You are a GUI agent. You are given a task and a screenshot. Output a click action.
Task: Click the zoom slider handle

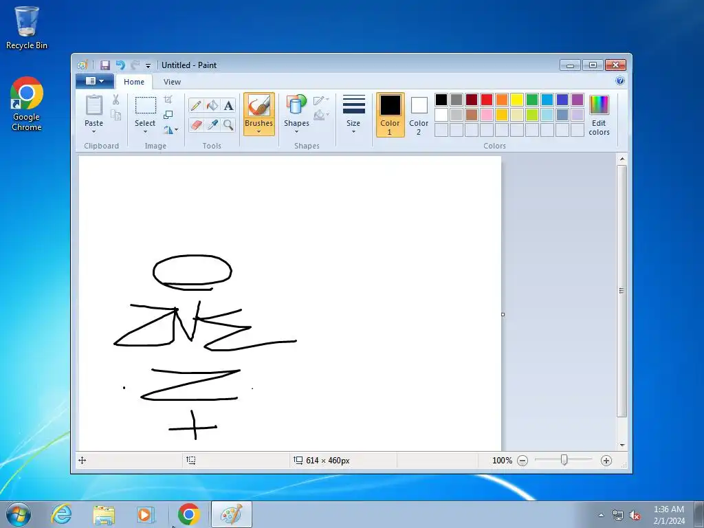tap(564, 460)
